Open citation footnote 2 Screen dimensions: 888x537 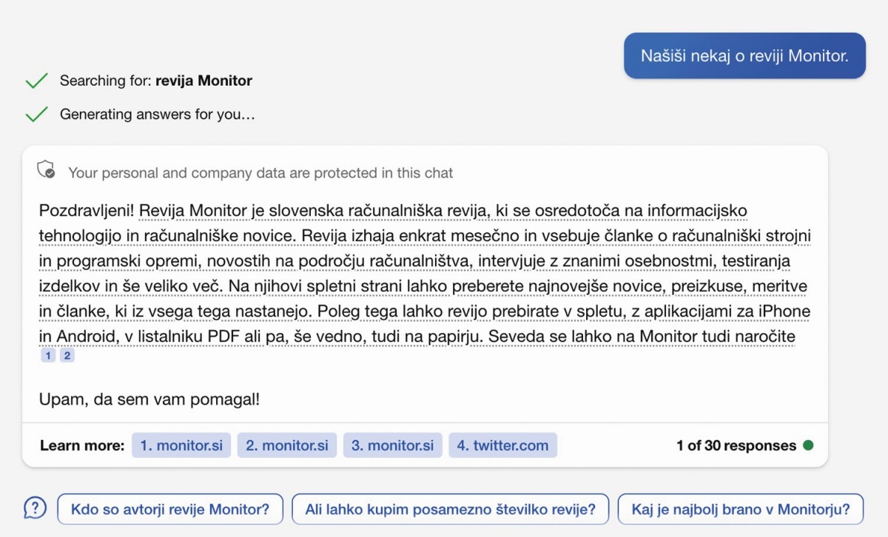[67, 356]
